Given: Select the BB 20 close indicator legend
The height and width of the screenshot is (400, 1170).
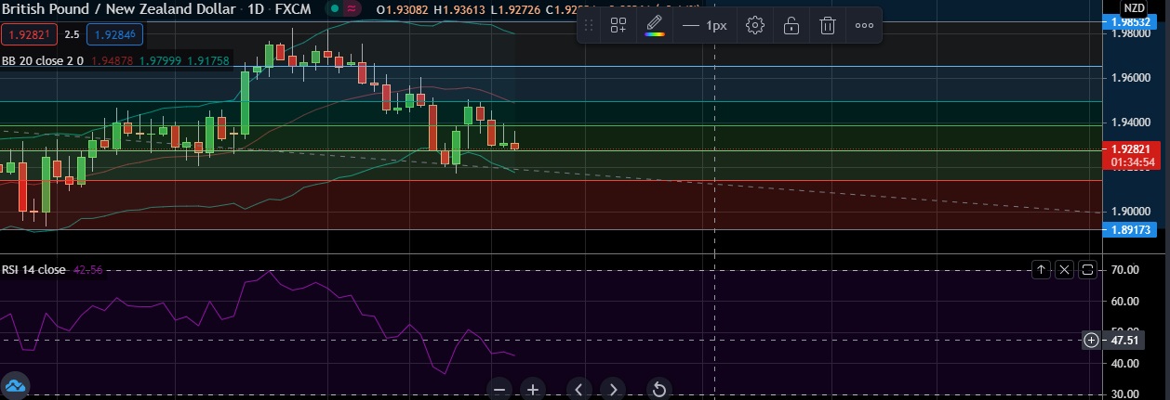Looking at the screenshot, I should pyautogui.click(x=43, y=61).
